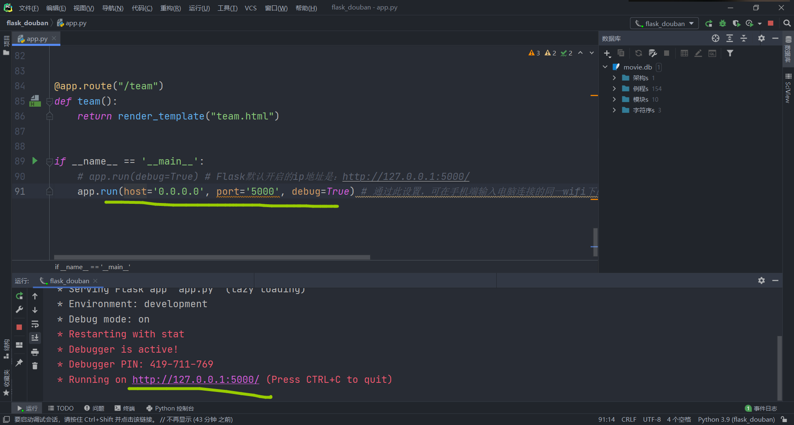Open the query console QL icon
Screen dimensions: 794x425
pos(712,53)
